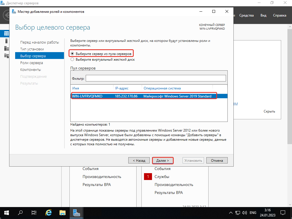This screenshot has width=292, height=219.
Task: Open the 'Справка' menu
Action: (279, 15)
